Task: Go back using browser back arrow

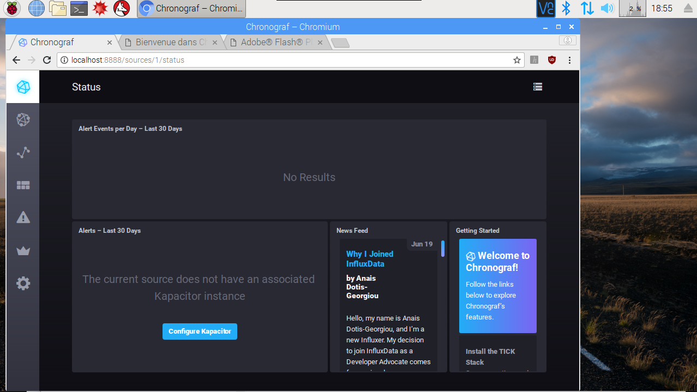Action: tap(16, 60)
